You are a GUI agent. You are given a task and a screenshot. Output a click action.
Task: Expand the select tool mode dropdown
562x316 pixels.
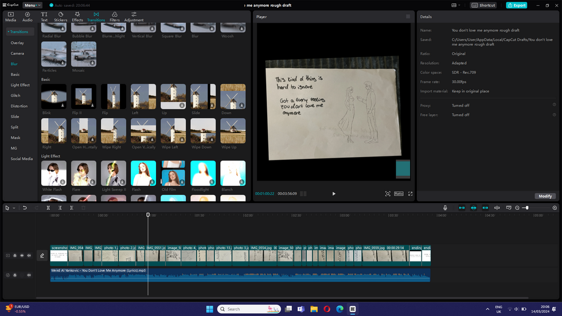point(14,208)
